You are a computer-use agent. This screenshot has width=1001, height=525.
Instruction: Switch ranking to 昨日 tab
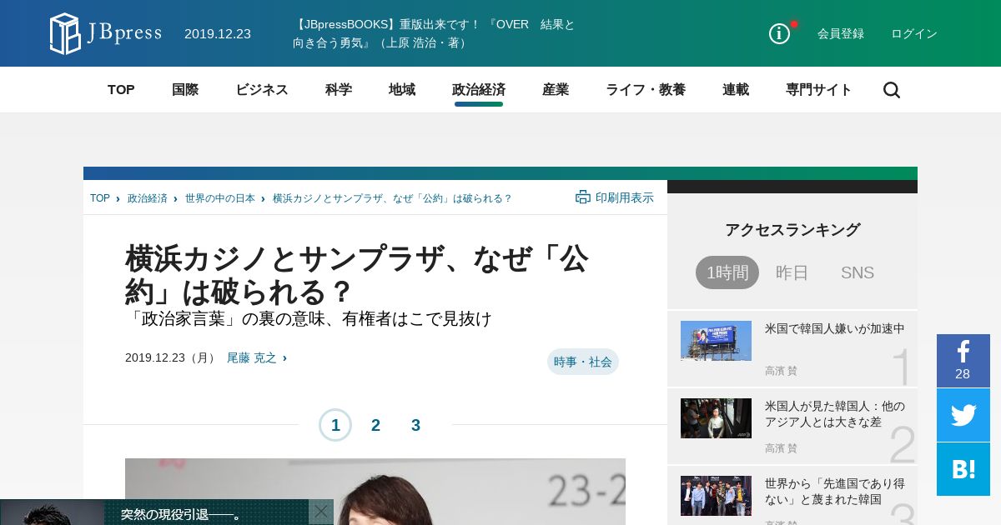coord(792,272)
